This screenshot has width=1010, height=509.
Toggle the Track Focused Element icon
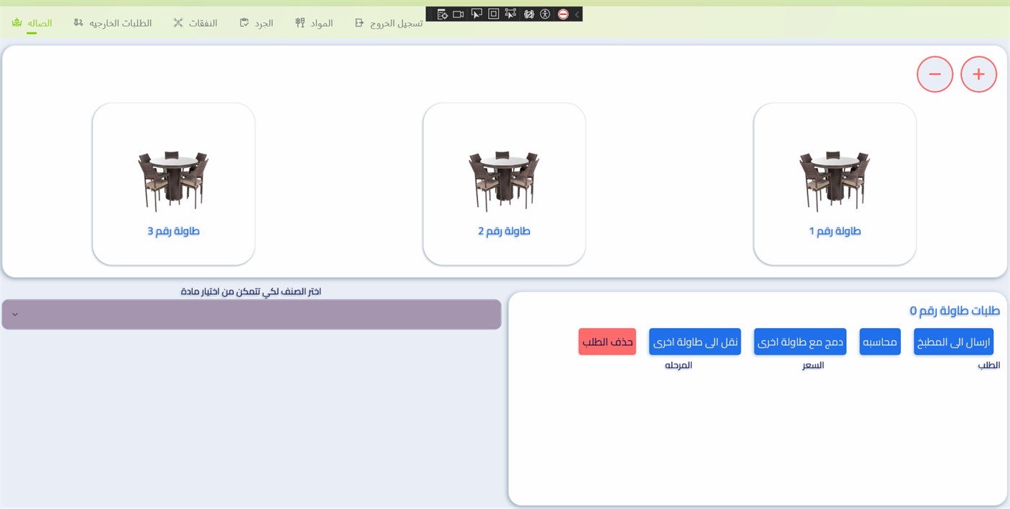click(511, 14)
